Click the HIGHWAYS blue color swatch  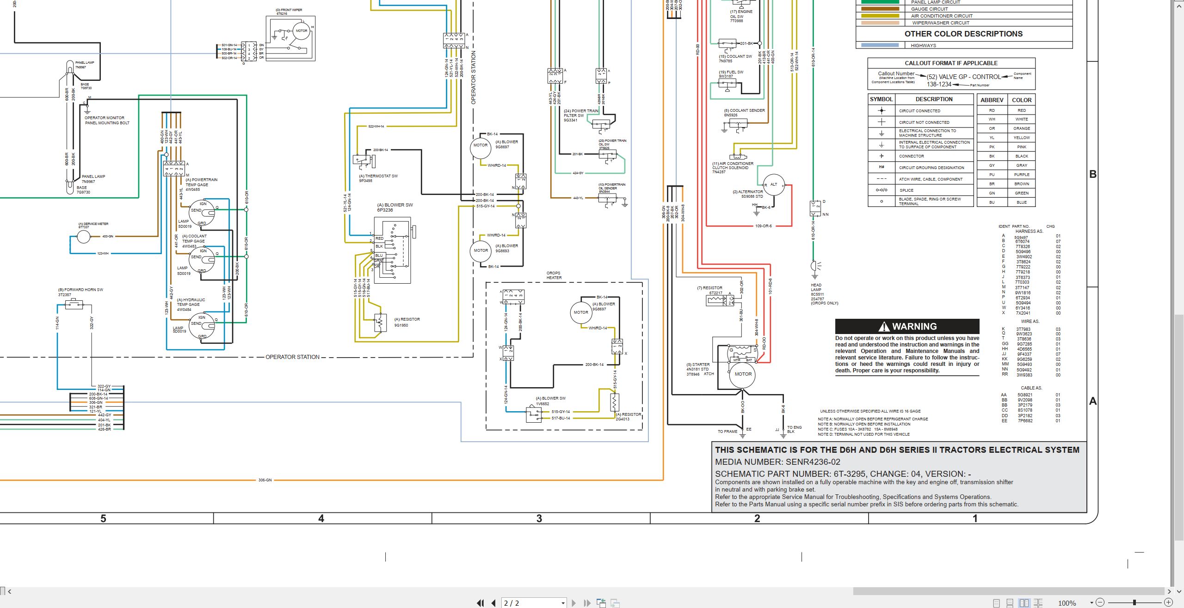click(x=880, y=45)
